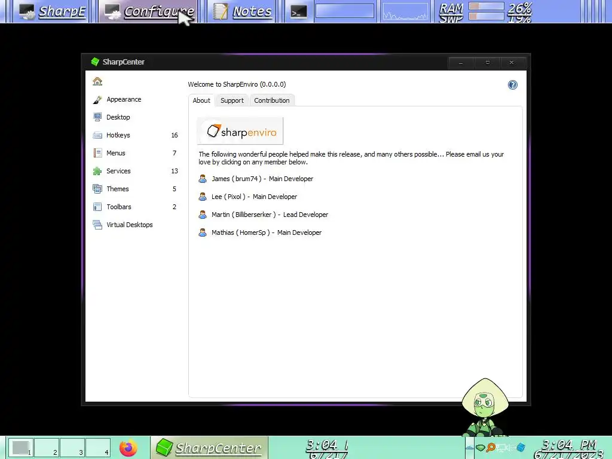Image resolution: width=612 pixels, height=459 pixels.
Task: Click the user icon beside James (brum74)
Action: pyautogui.click(x=203, y=179)
